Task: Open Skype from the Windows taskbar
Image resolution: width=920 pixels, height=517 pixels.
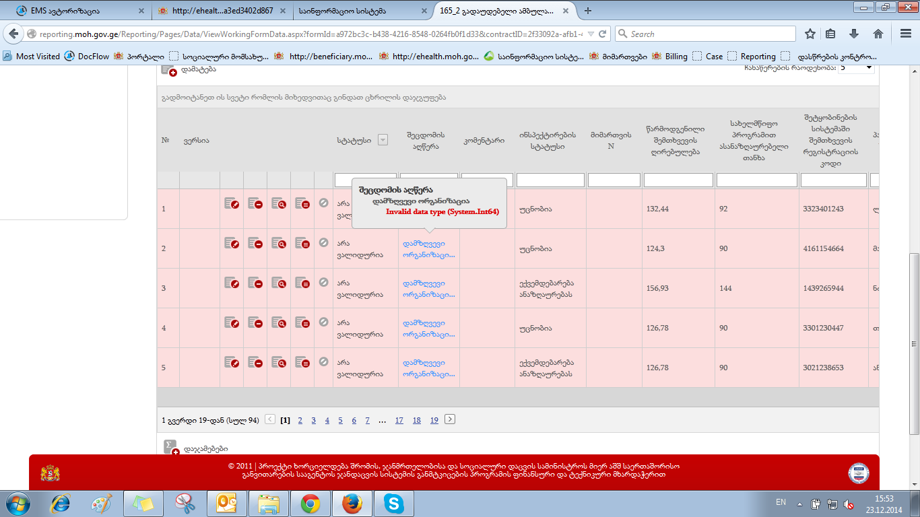Action: (393, 503)
